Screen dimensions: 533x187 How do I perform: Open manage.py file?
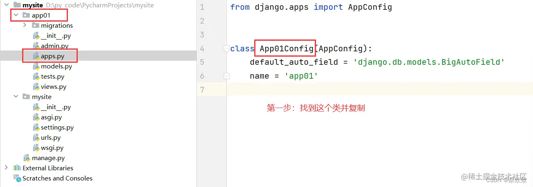pyautogui.click(x=48, y=158)
